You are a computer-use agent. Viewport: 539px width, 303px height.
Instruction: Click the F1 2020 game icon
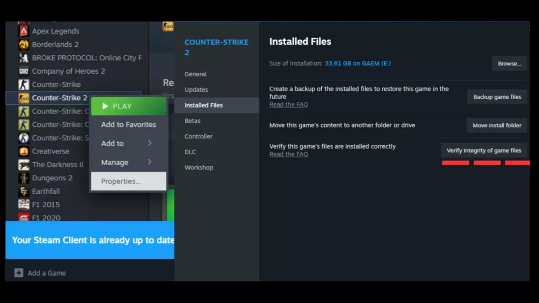(24, 217)
